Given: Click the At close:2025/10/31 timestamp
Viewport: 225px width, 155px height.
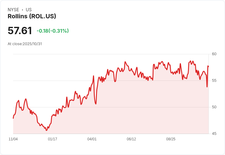Looking at the screenshot, I should [x=25, y=44].
